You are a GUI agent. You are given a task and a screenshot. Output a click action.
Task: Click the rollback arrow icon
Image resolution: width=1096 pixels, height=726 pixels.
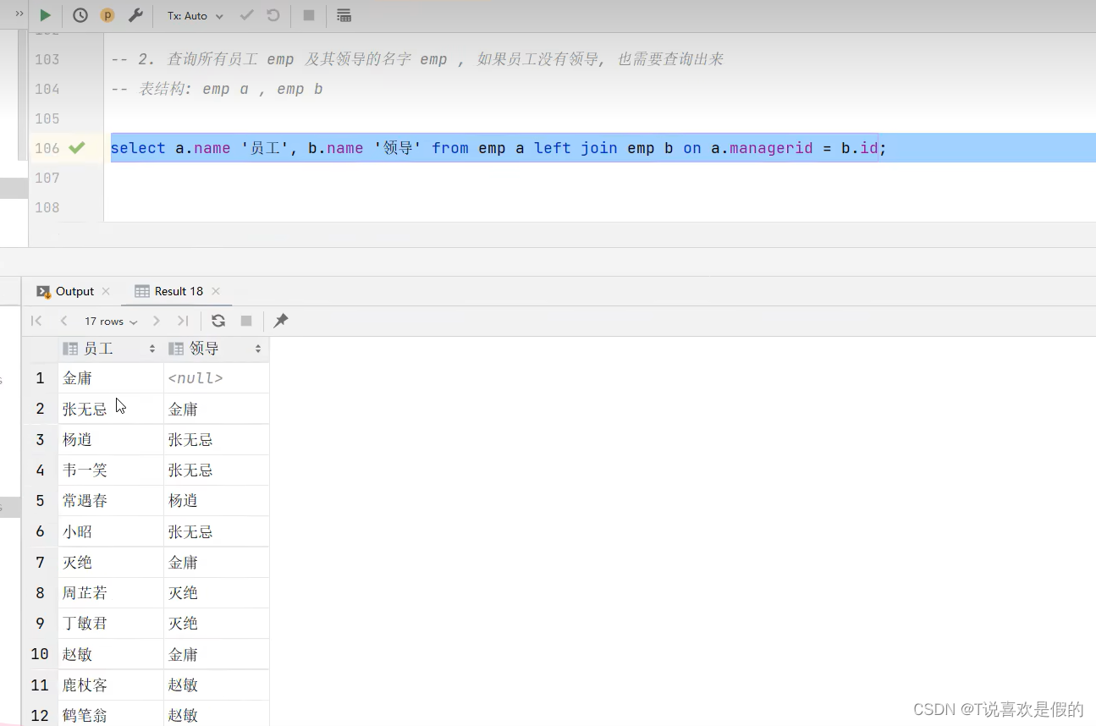pyautogui.click(x=273, y=15)
